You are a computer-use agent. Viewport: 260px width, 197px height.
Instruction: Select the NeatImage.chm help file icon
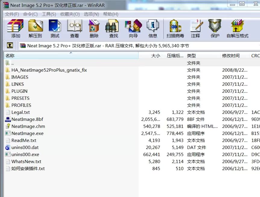[x=8, y=126]
